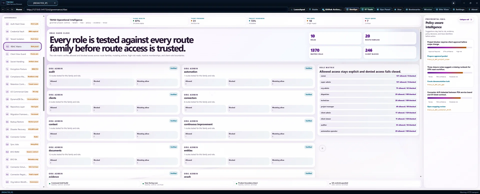Reload the page with the refresh icon
The height and width of the screenshot is (194, 480).
pos(12,9)
